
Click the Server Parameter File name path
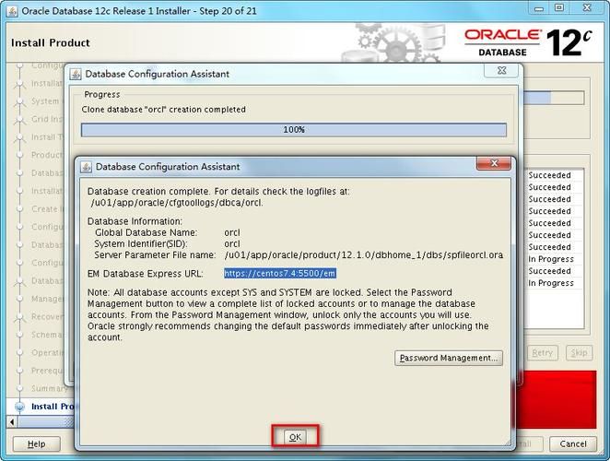point(364,255)
